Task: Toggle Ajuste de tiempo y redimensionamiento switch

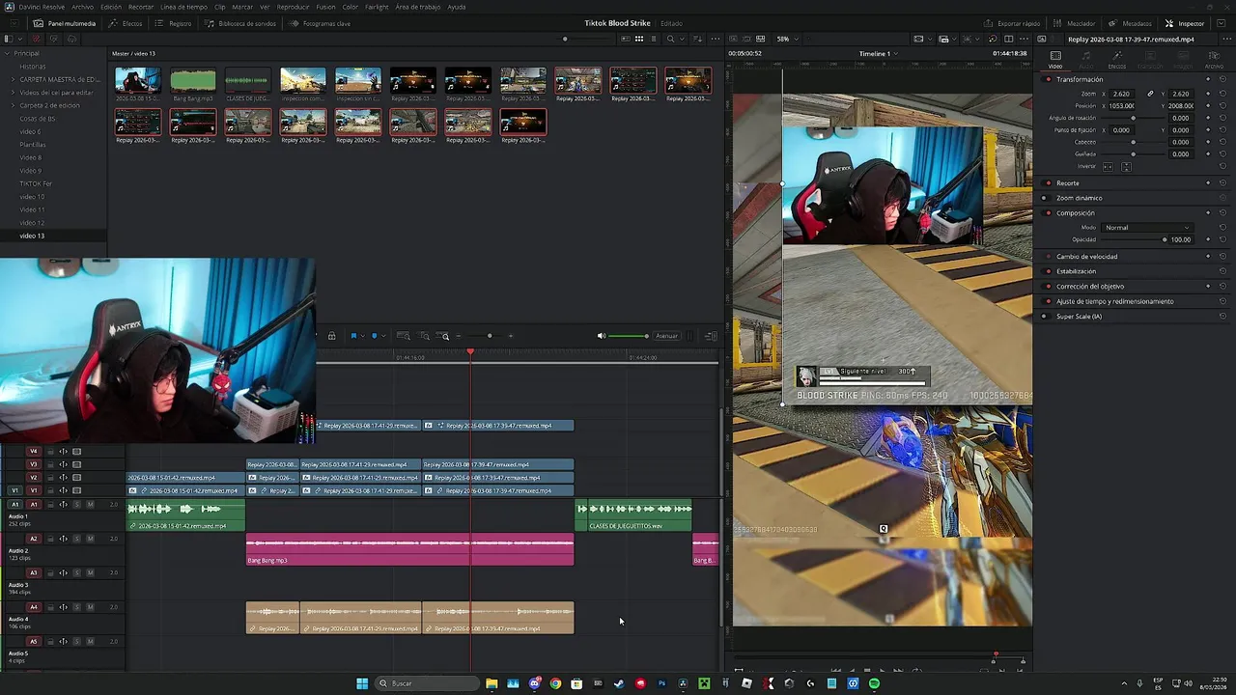Action: [x=1044, y=301]
